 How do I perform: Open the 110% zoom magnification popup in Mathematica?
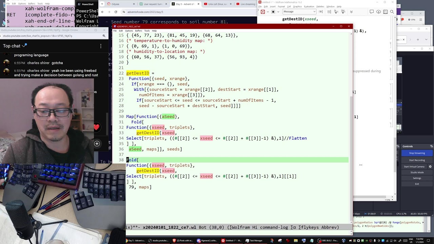click(x=389, y=200)
